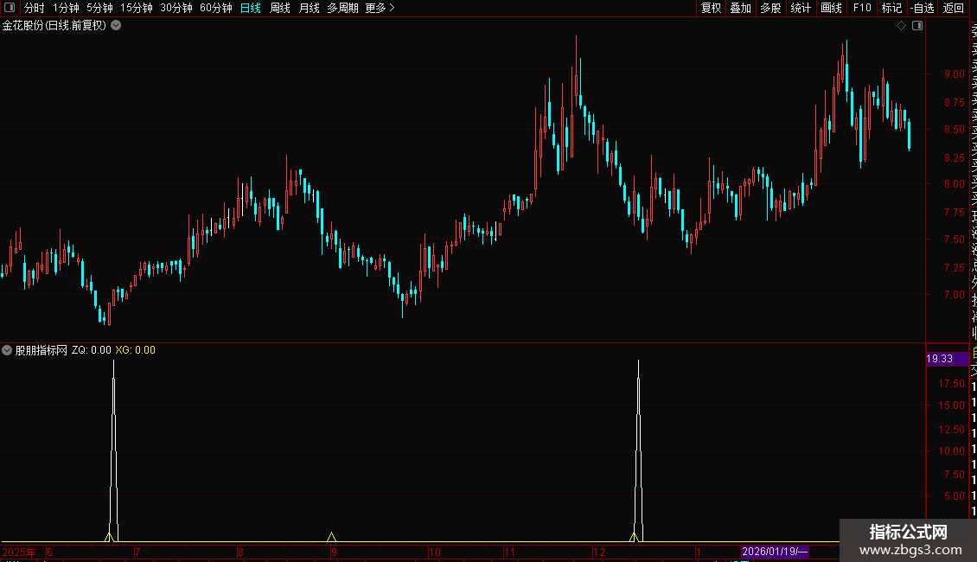Click the 复权 button

point(711,8)
